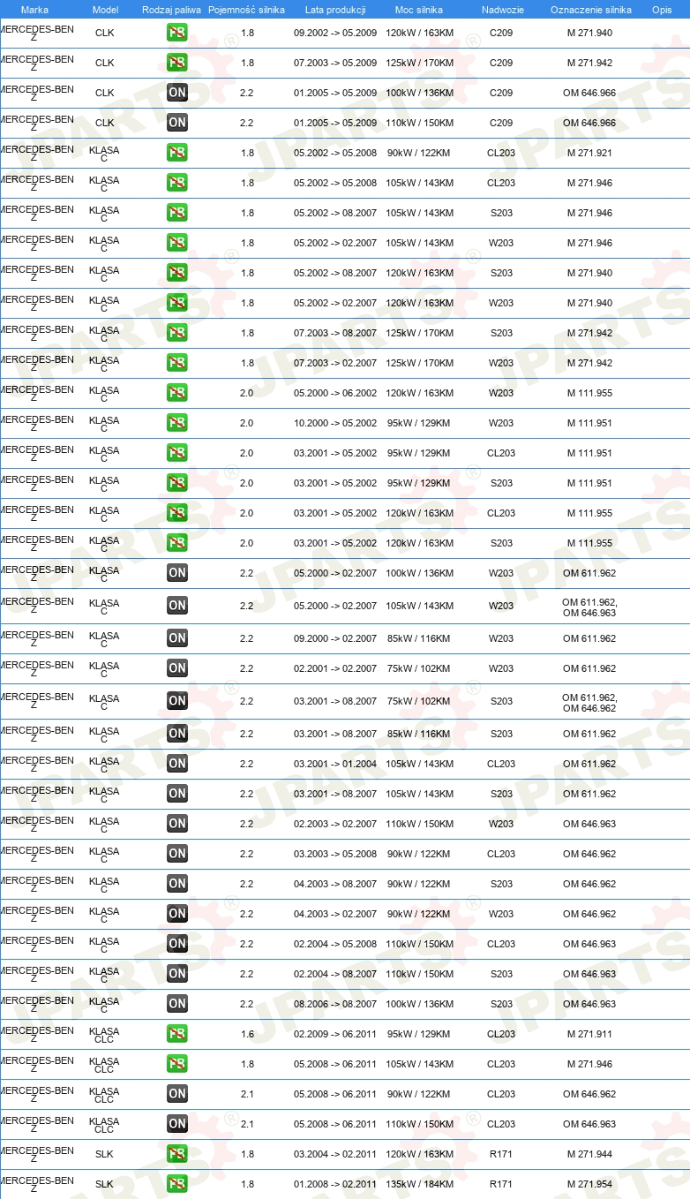
Task: Click ON icon in W203 100kW OM 611.962 row
Action: (177, 573)
